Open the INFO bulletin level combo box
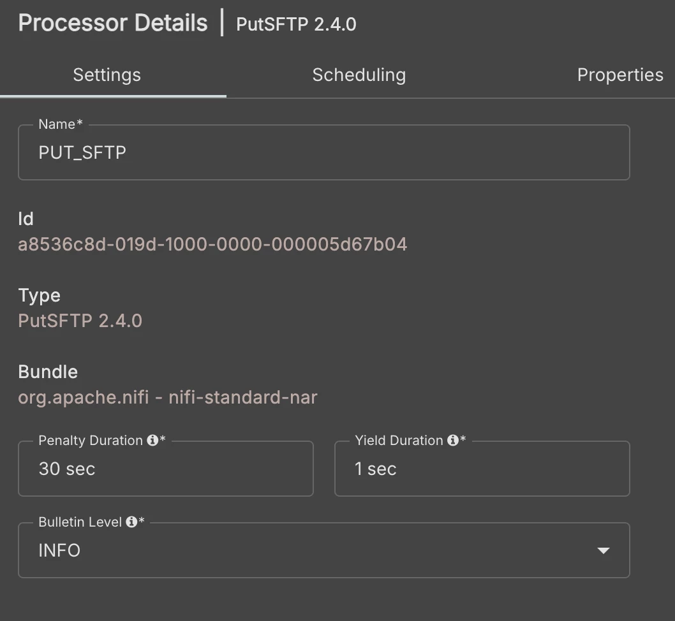 [323, 550]
